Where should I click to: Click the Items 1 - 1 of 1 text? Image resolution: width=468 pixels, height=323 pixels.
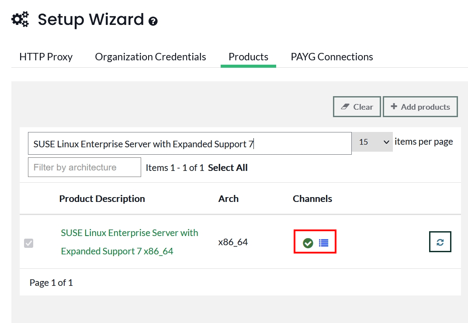tap(175, 168)
